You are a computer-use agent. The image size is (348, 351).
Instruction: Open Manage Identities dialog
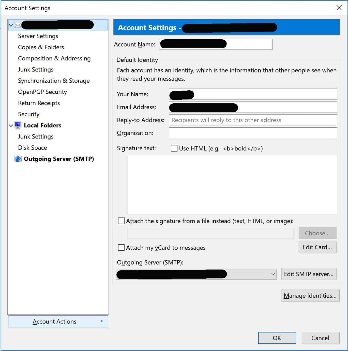coord(310,295)
